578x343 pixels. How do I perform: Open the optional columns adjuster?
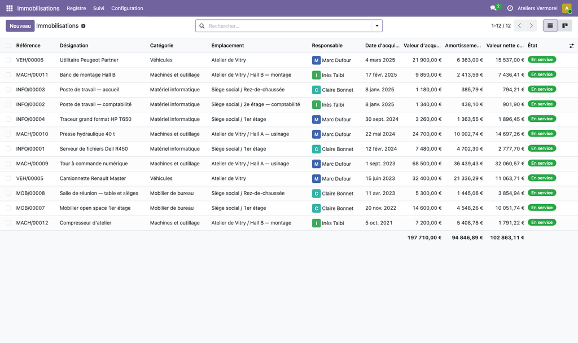coord(571,46)
